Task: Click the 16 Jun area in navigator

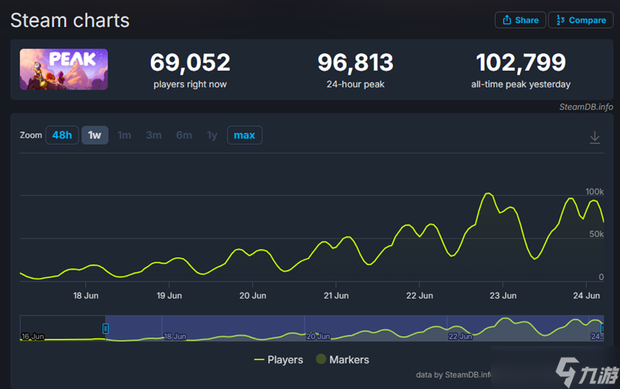Action: tap(33, 336)
